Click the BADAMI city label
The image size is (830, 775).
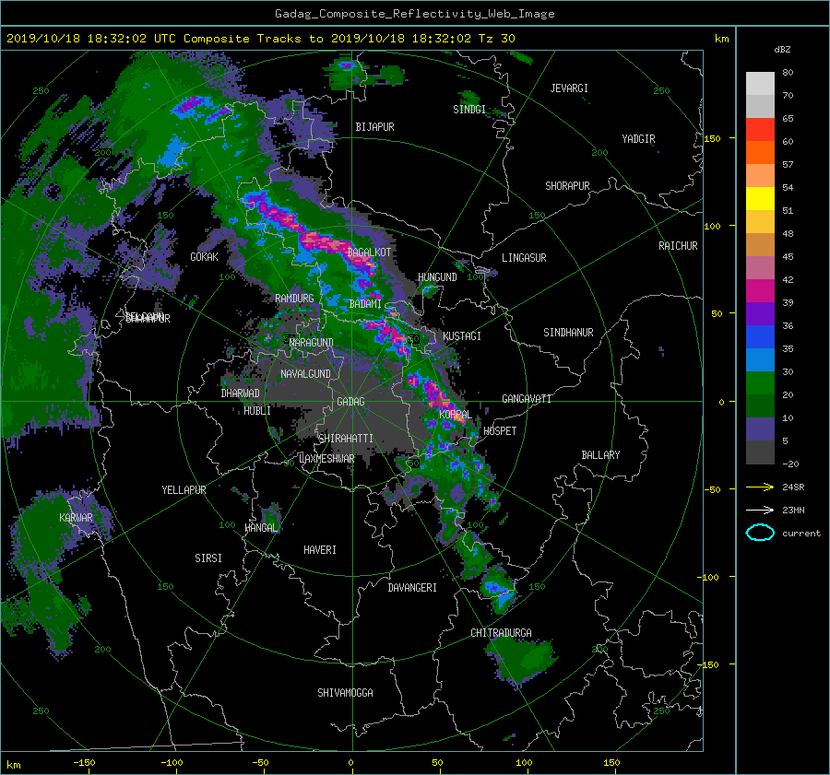click(x=365, y=304)
